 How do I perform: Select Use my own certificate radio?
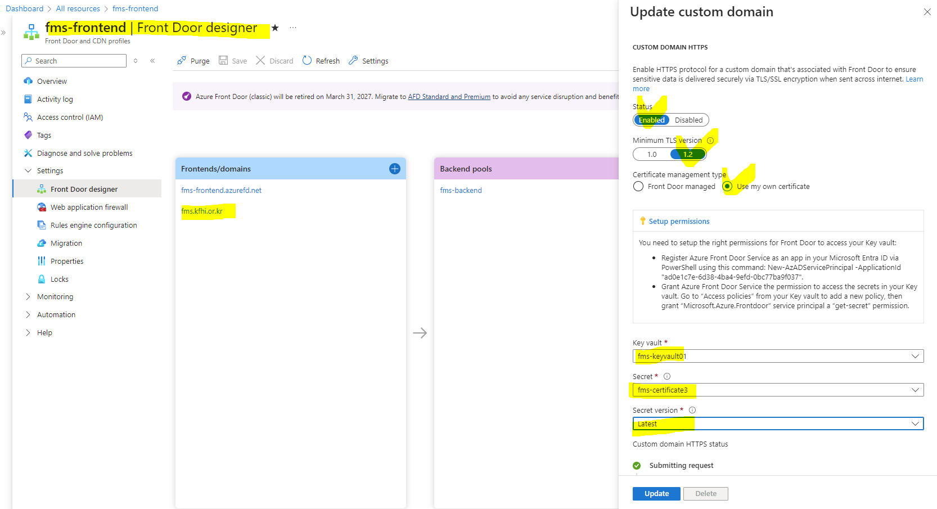click(728, 186)
